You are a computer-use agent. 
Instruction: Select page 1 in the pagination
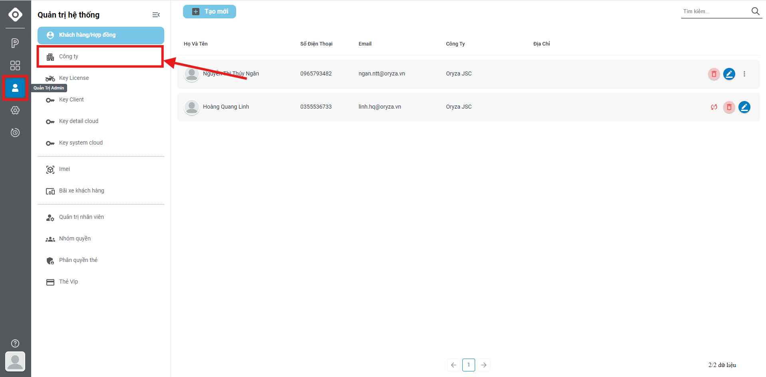469,365
